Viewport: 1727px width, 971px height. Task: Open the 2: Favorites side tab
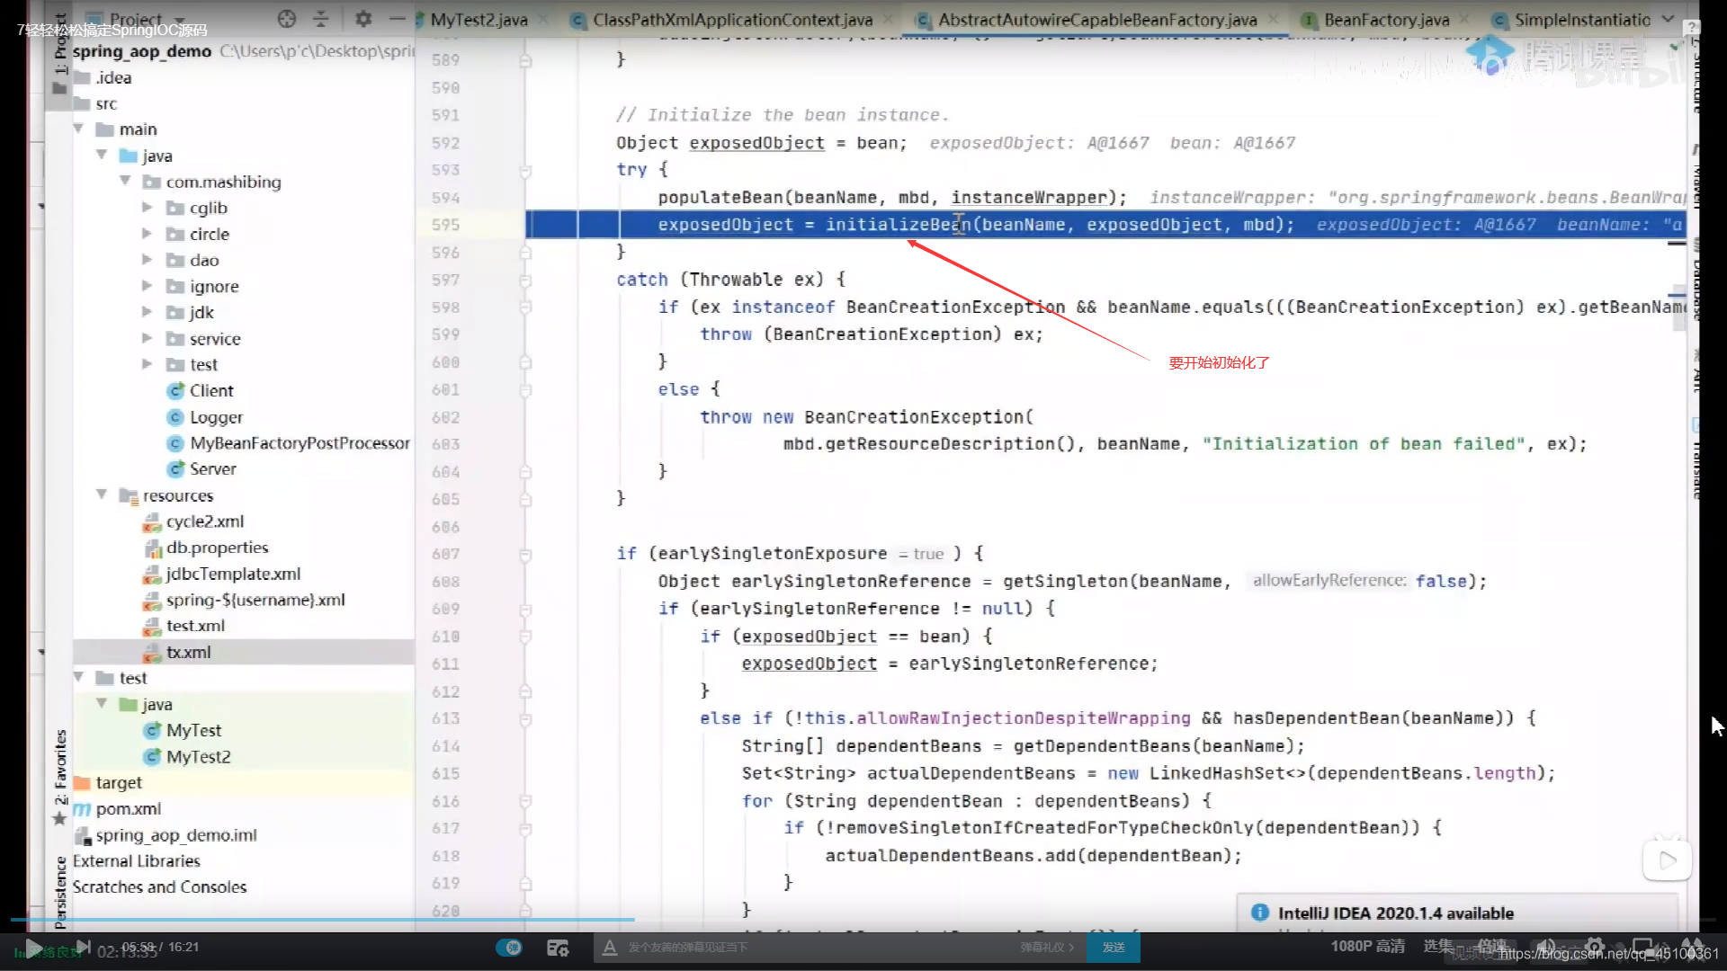(x=59, y=779)
